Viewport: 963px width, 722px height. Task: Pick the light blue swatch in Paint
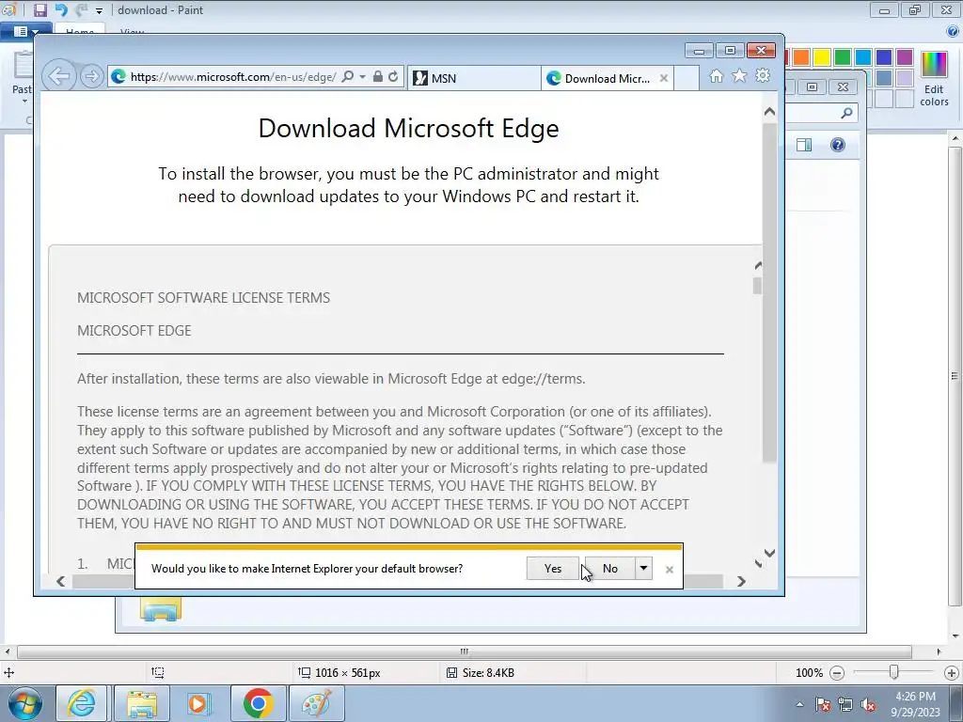pyautogui.click(x=863, y=57)
